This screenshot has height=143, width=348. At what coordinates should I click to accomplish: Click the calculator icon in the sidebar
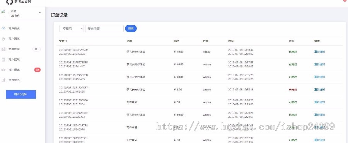click(3, 60)
